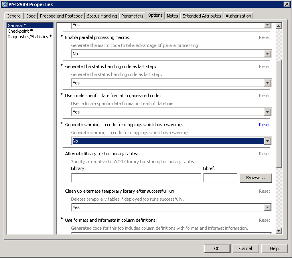Go to the Authorization tab
Viewport: 292px width, 258px height.
pos(238,16)
